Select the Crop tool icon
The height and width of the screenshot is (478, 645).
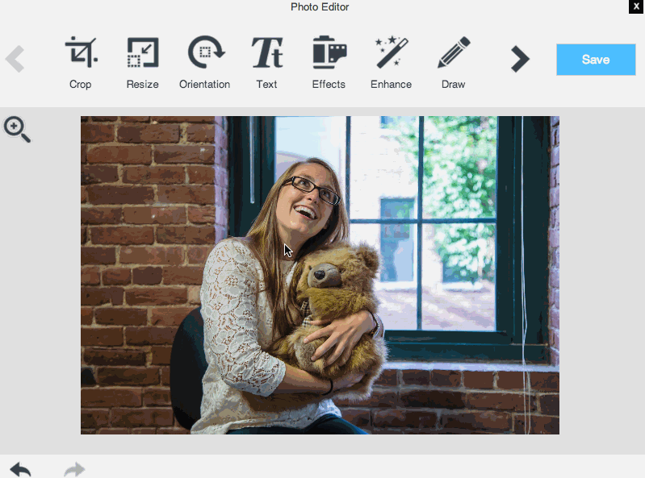80,53
